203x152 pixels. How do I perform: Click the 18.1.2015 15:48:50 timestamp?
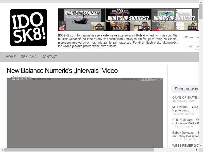(x=183, y=113)
